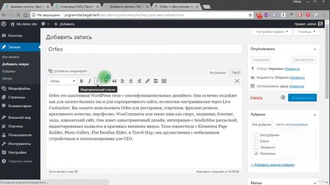Bookmark this page with the star icon
Viewport: 330px width, 185px height.
(250, 15)
